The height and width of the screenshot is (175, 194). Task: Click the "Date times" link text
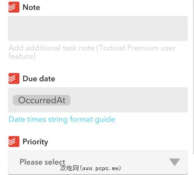point(27,119)
